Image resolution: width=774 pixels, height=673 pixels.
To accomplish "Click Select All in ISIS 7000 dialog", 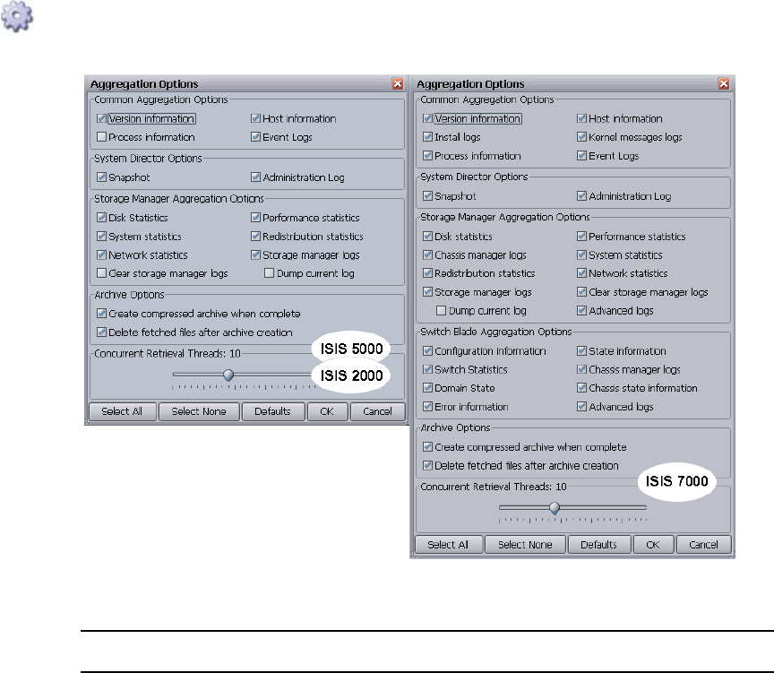I will click(448, 545).
